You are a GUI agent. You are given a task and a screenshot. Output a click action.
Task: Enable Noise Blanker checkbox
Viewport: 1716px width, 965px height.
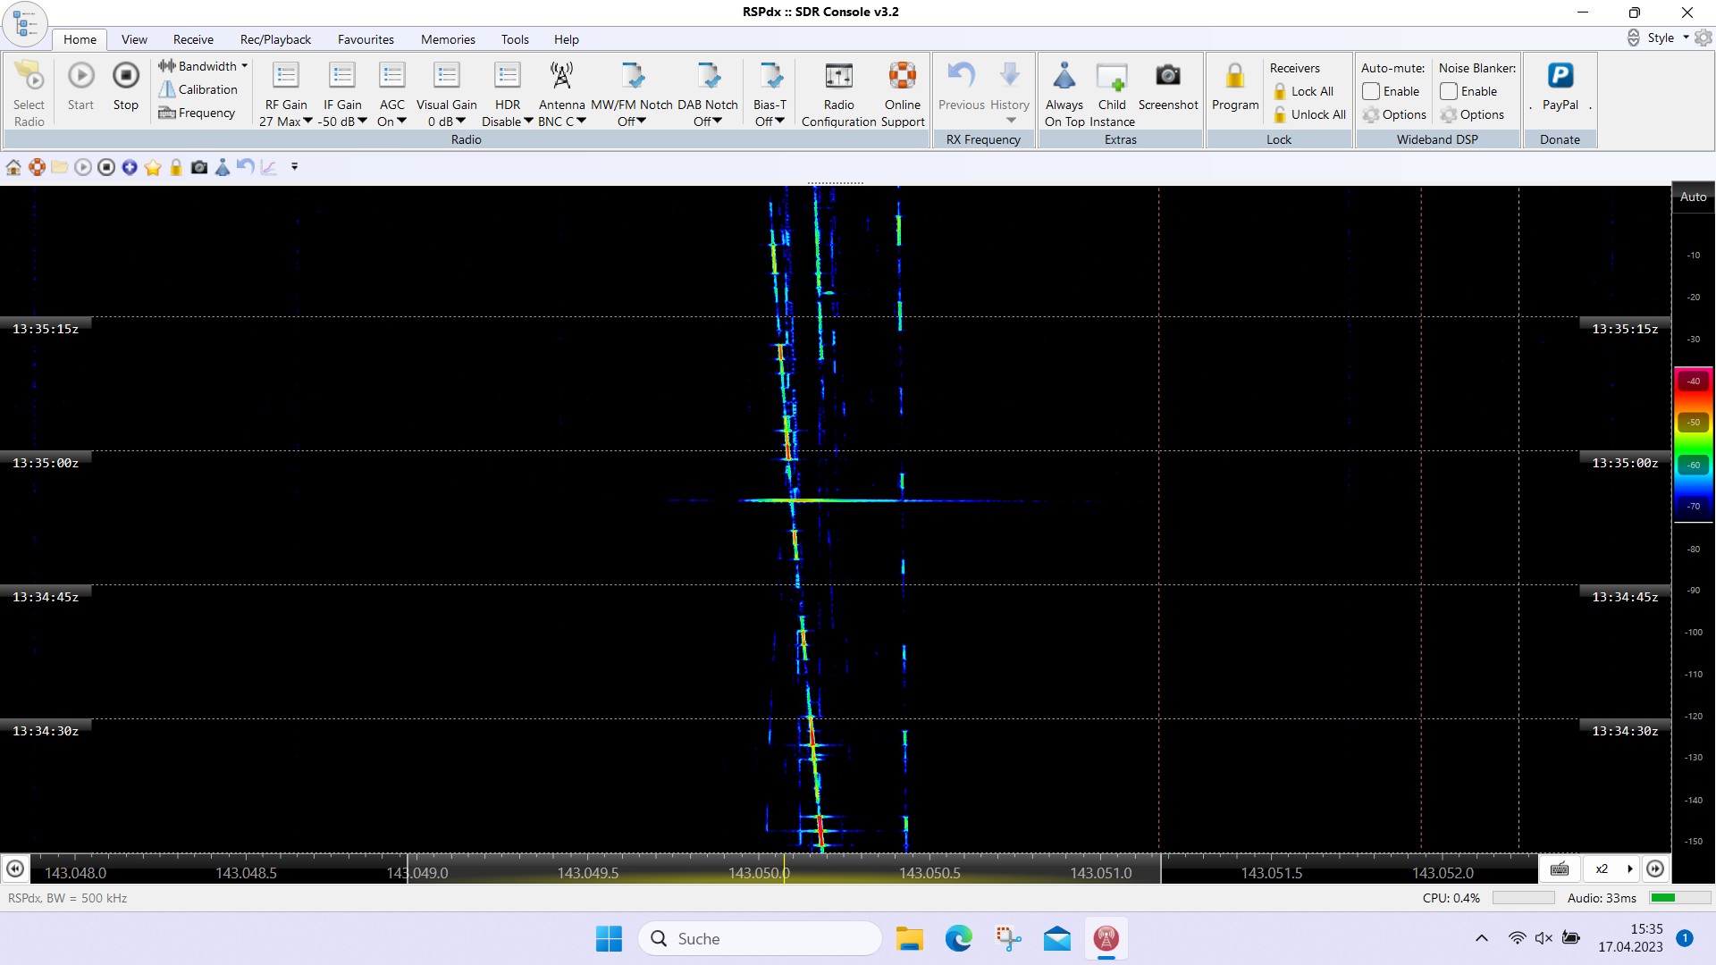(1449, 91)
